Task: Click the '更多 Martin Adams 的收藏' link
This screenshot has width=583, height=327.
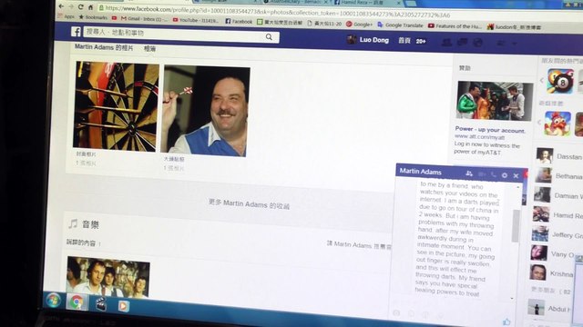Action: coord(249,203)
